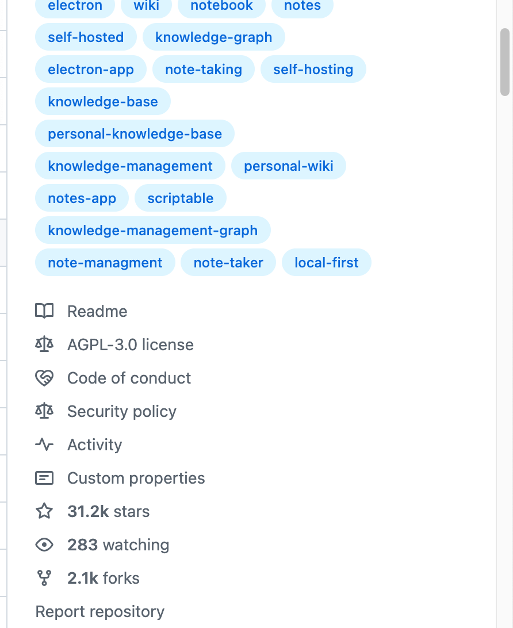513x628 pixels.
Task: Open the personal-wiki topic tag
Action: click(288, 166)
